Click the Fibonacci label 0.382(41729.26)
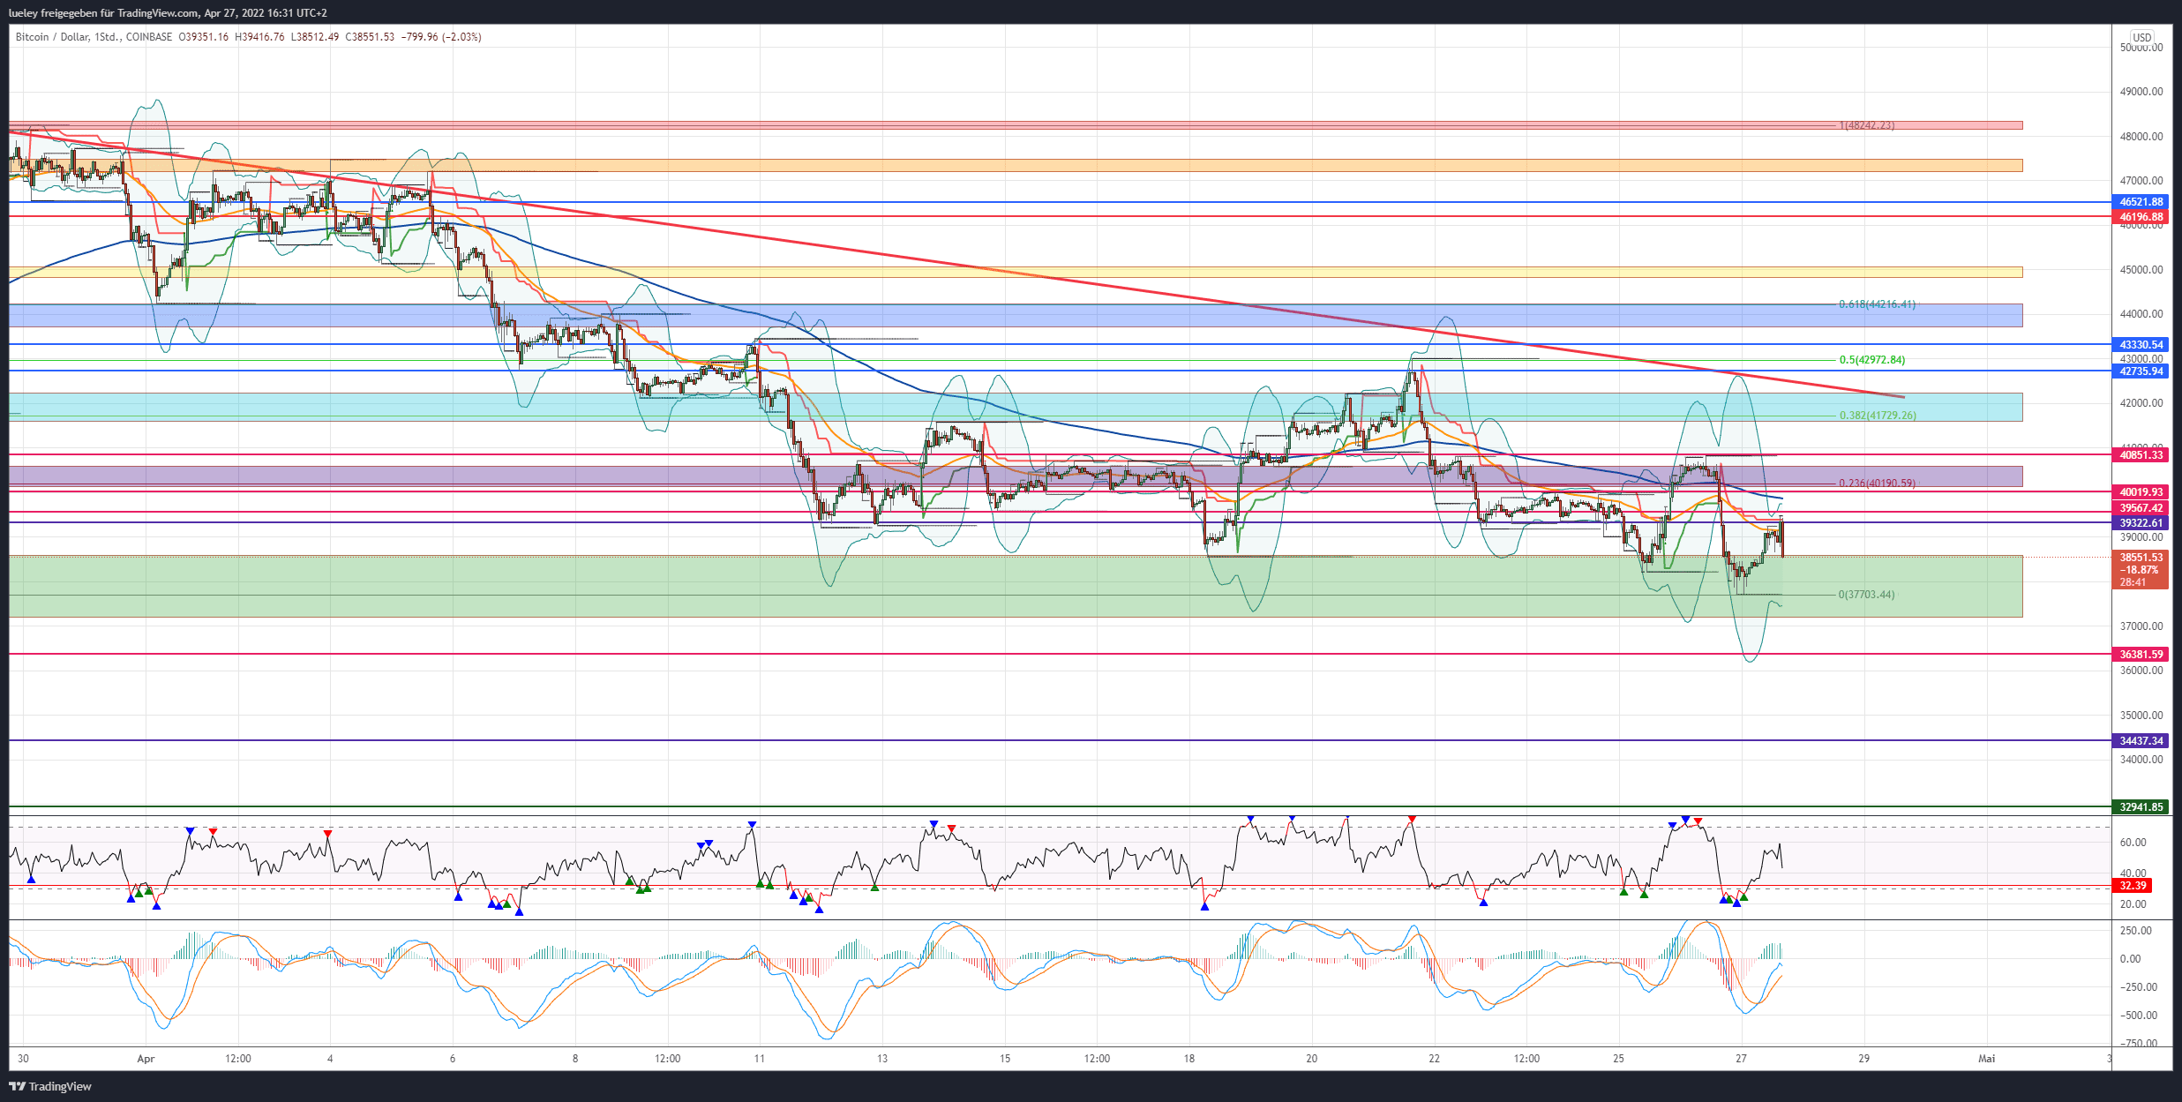Image resolution: width=2182 pixels, height=1102 pixels. tap(1877, 416)
